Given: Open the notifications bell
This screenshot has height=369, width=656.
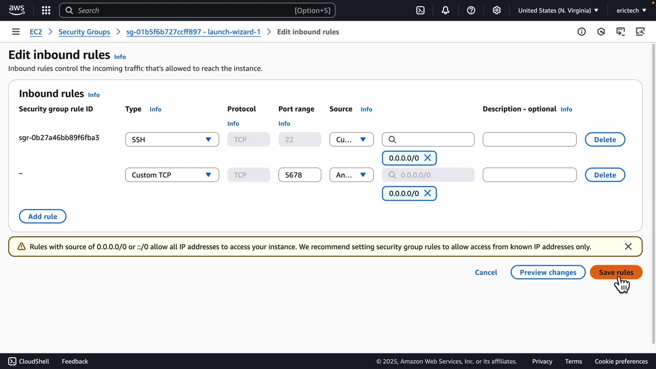Looking at the screenshot, I should (x=445, y=10).
